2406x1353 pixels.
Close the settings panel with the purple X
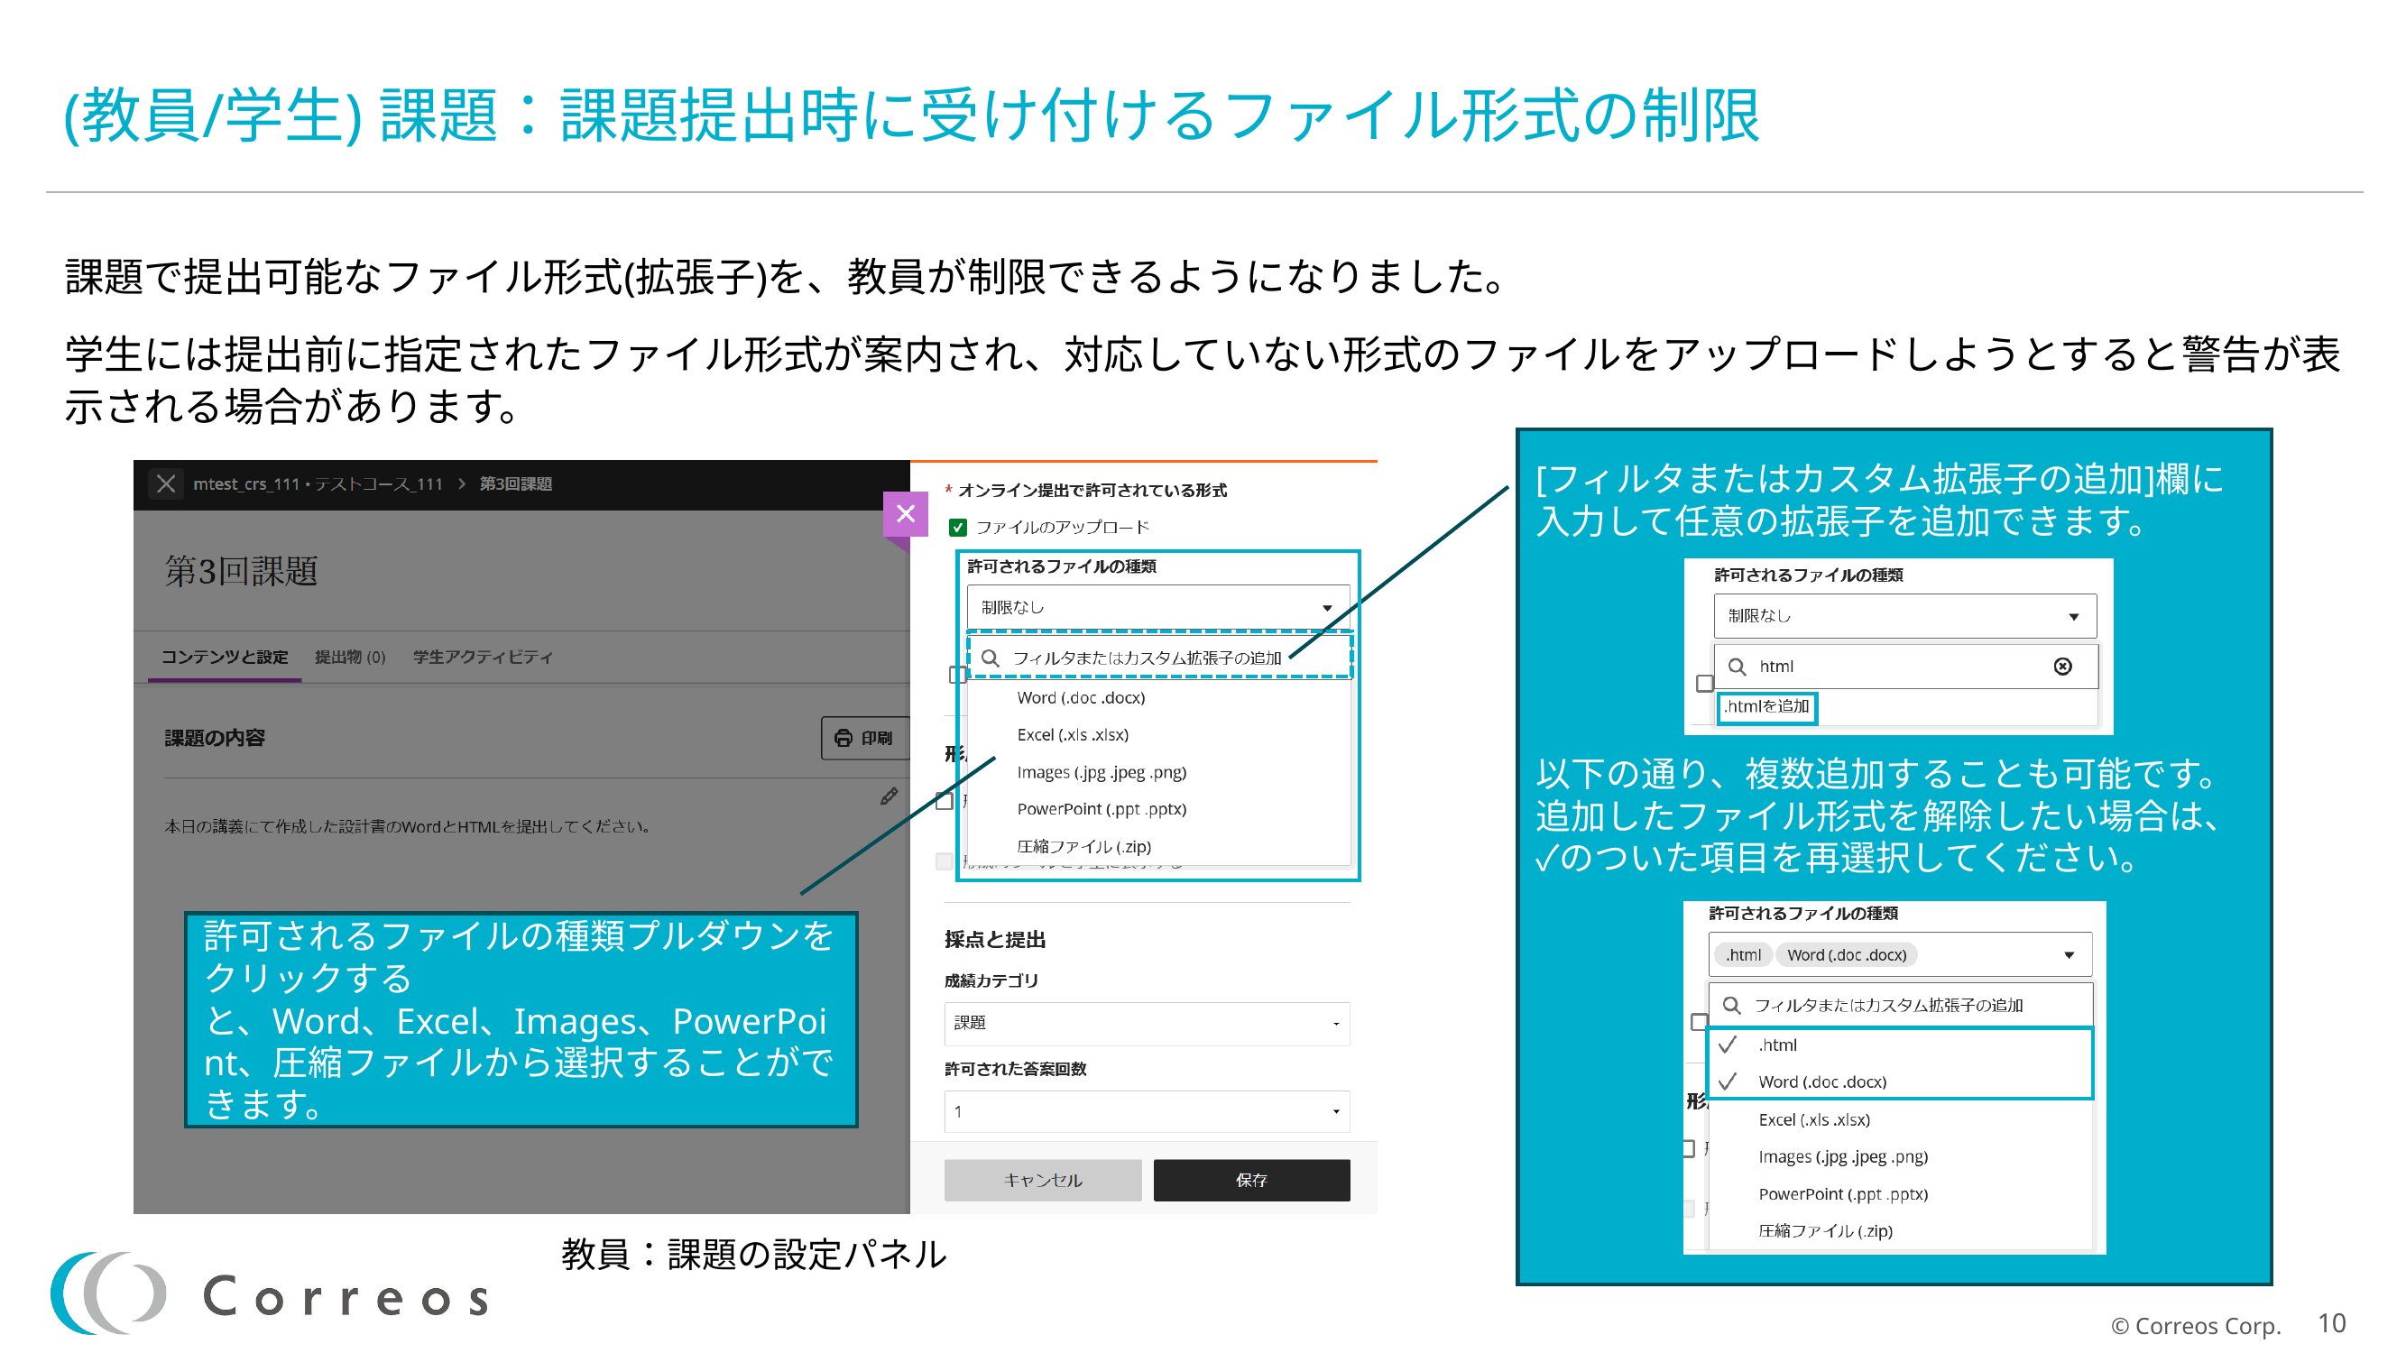click(x=905, y=512)
